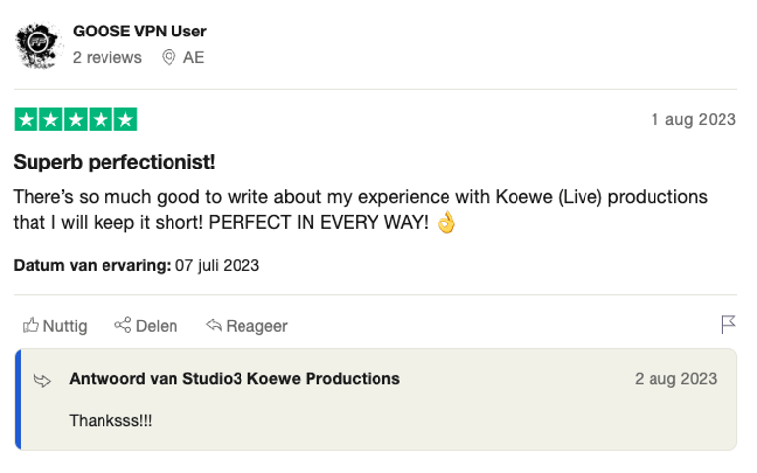Click the AE country code label

pyautogui.click(x=193, y=57)
